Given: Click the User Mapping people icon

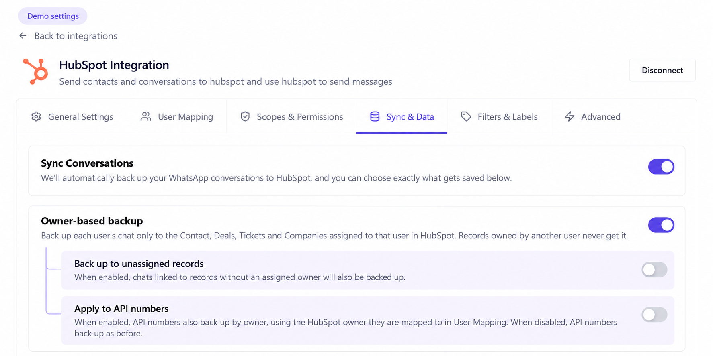Looking at the screenshot, I should [x=146, y=117].
